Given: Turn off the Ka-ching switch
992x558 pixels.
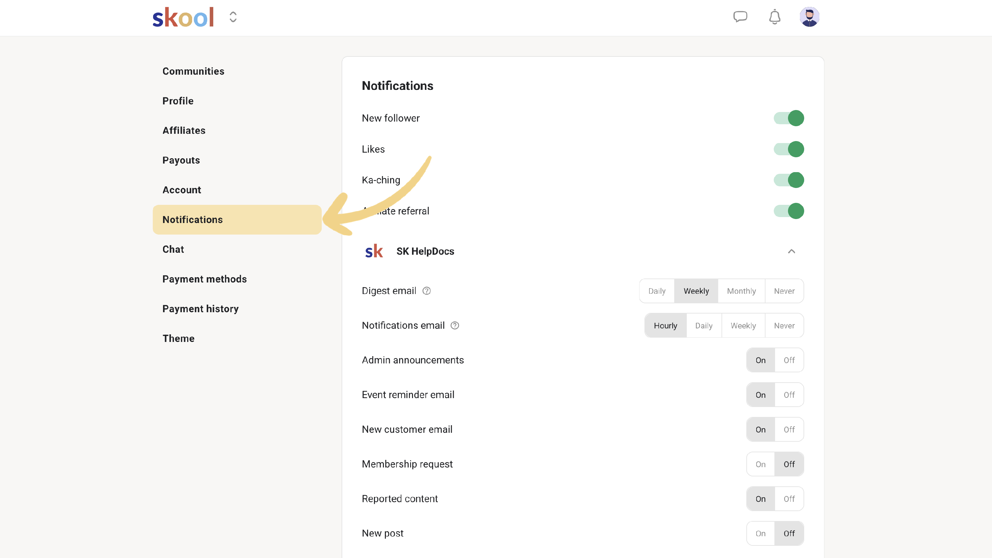Looking at the screenshot, I should (x=788, y=180).
